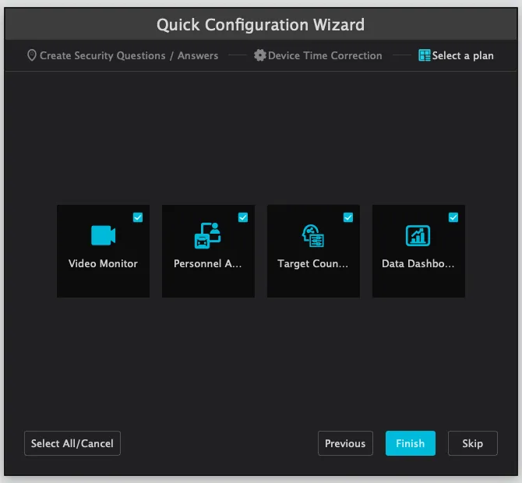Click the Data Dashbo... chart icon
Viewport: 522px width, 483px height.
click(418, 236)
